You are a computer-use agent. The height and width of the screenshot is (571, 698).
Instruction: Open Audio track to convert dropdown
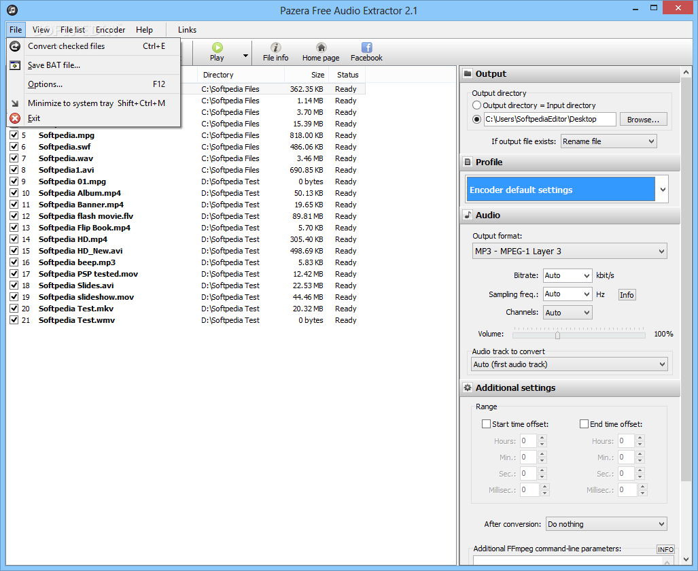pyautogui.click(x=570, y=364)
